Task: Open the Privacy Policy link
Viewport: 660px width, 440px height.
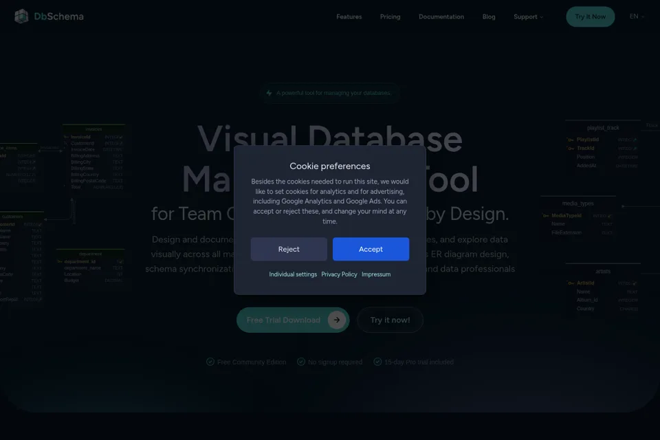Action: tap(339, 274)
